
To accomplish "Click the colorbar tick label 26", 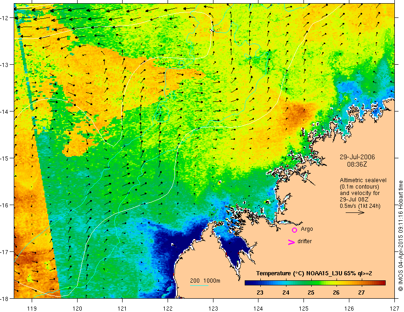I will point(336,293).
